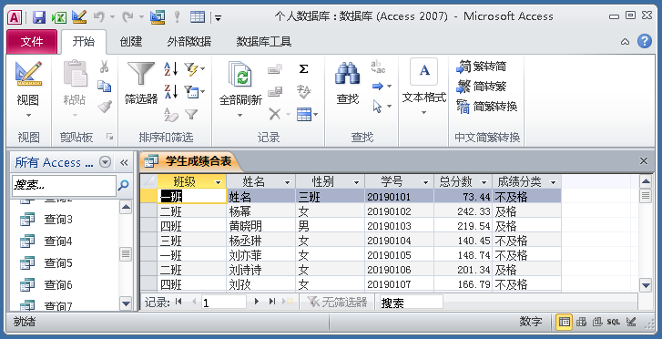Click the 筛选器 funnel button

(141, 83)
